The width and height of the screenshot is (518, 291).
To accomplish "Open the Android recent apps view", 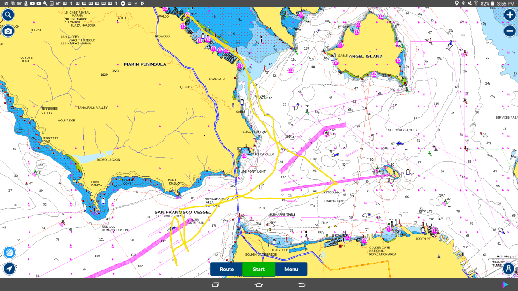I will [216, 284].
